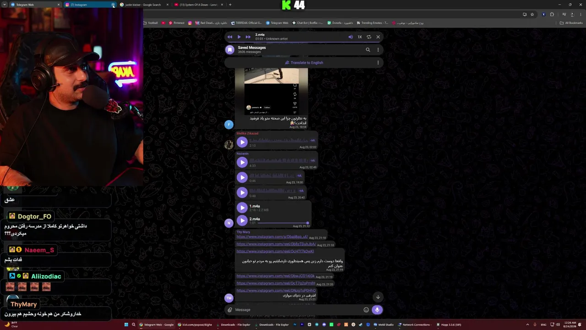Toggle repeat in audio player
Screen dimensions: 586x330
[369, 37]
